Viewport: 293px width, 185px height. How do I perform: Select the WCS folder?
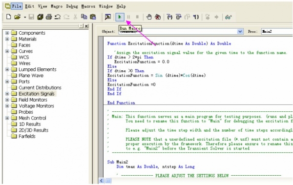click(x=24, y=57)
